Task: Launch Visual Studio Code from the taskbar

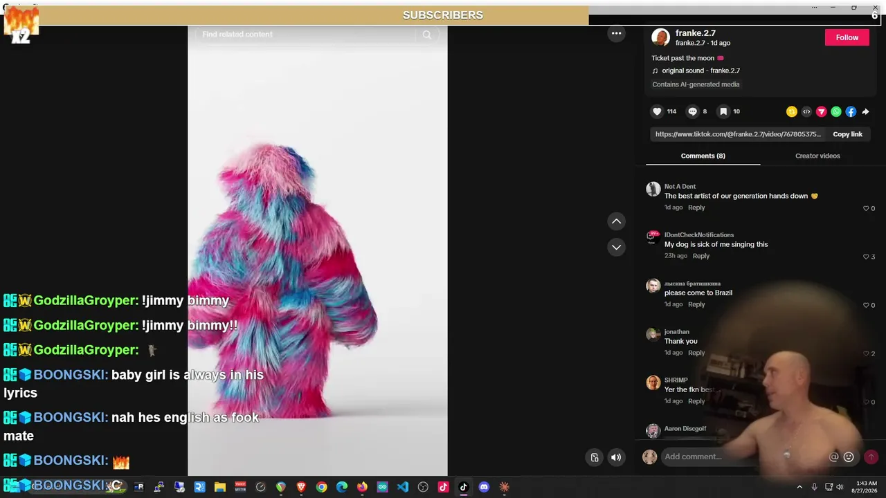Action: [x=403, y=487]
